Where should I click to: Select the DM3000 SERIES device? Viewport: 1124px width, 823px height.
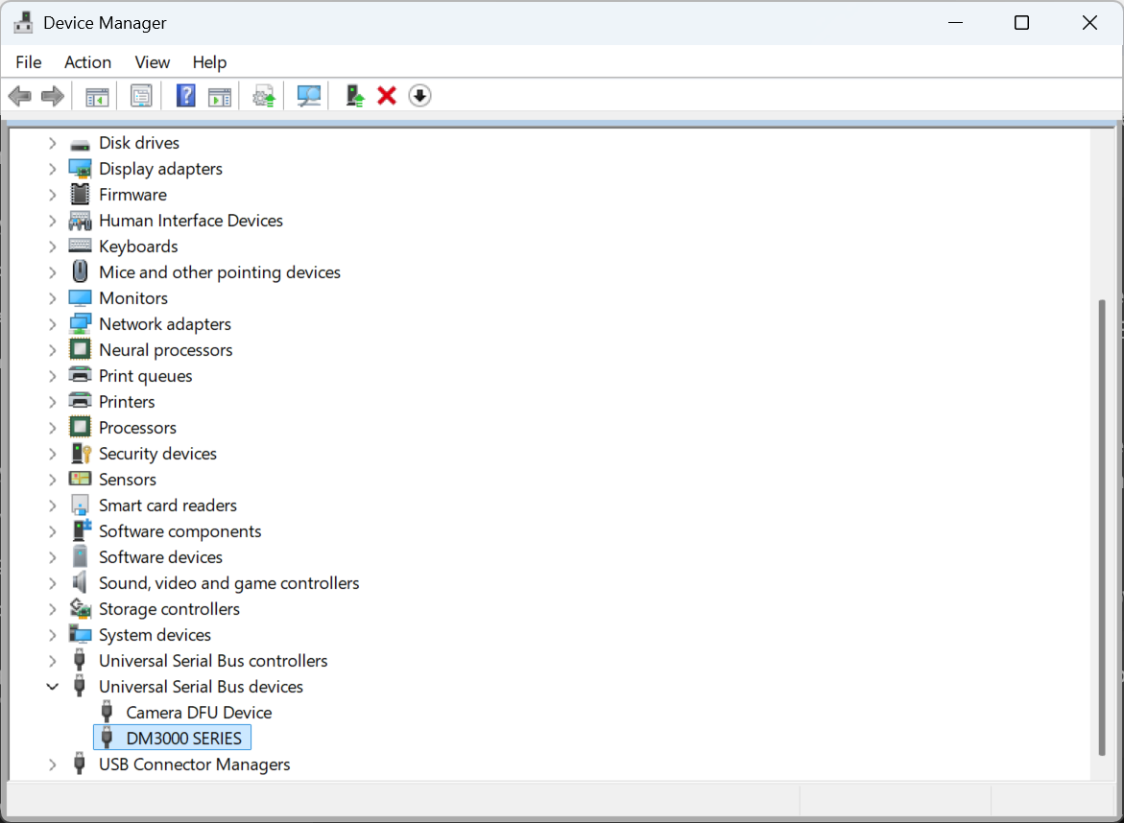(x=172, y=738)
